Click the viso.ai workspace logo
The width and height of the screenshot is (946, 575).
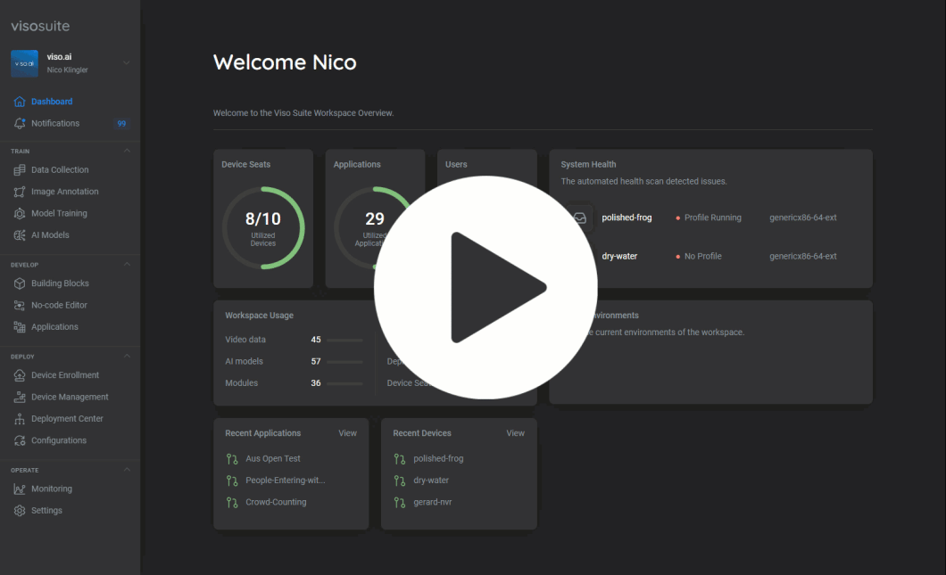[x=24, y=63]
